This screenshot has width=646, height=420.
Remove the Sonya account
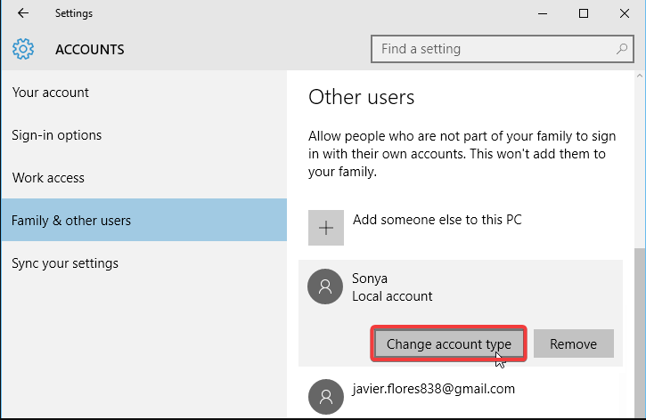tap(573, 344)
